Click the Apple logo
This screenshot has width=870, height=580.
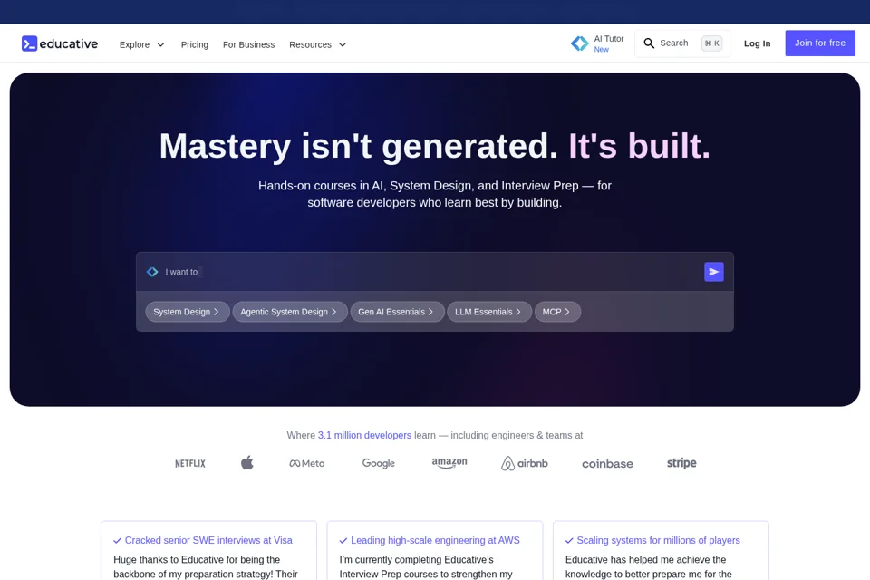coord(247,462)
